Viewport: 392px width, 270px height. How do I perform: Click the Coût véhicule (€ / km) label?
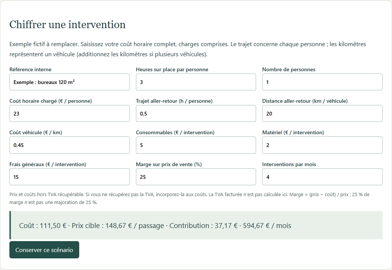pos(36,132)
